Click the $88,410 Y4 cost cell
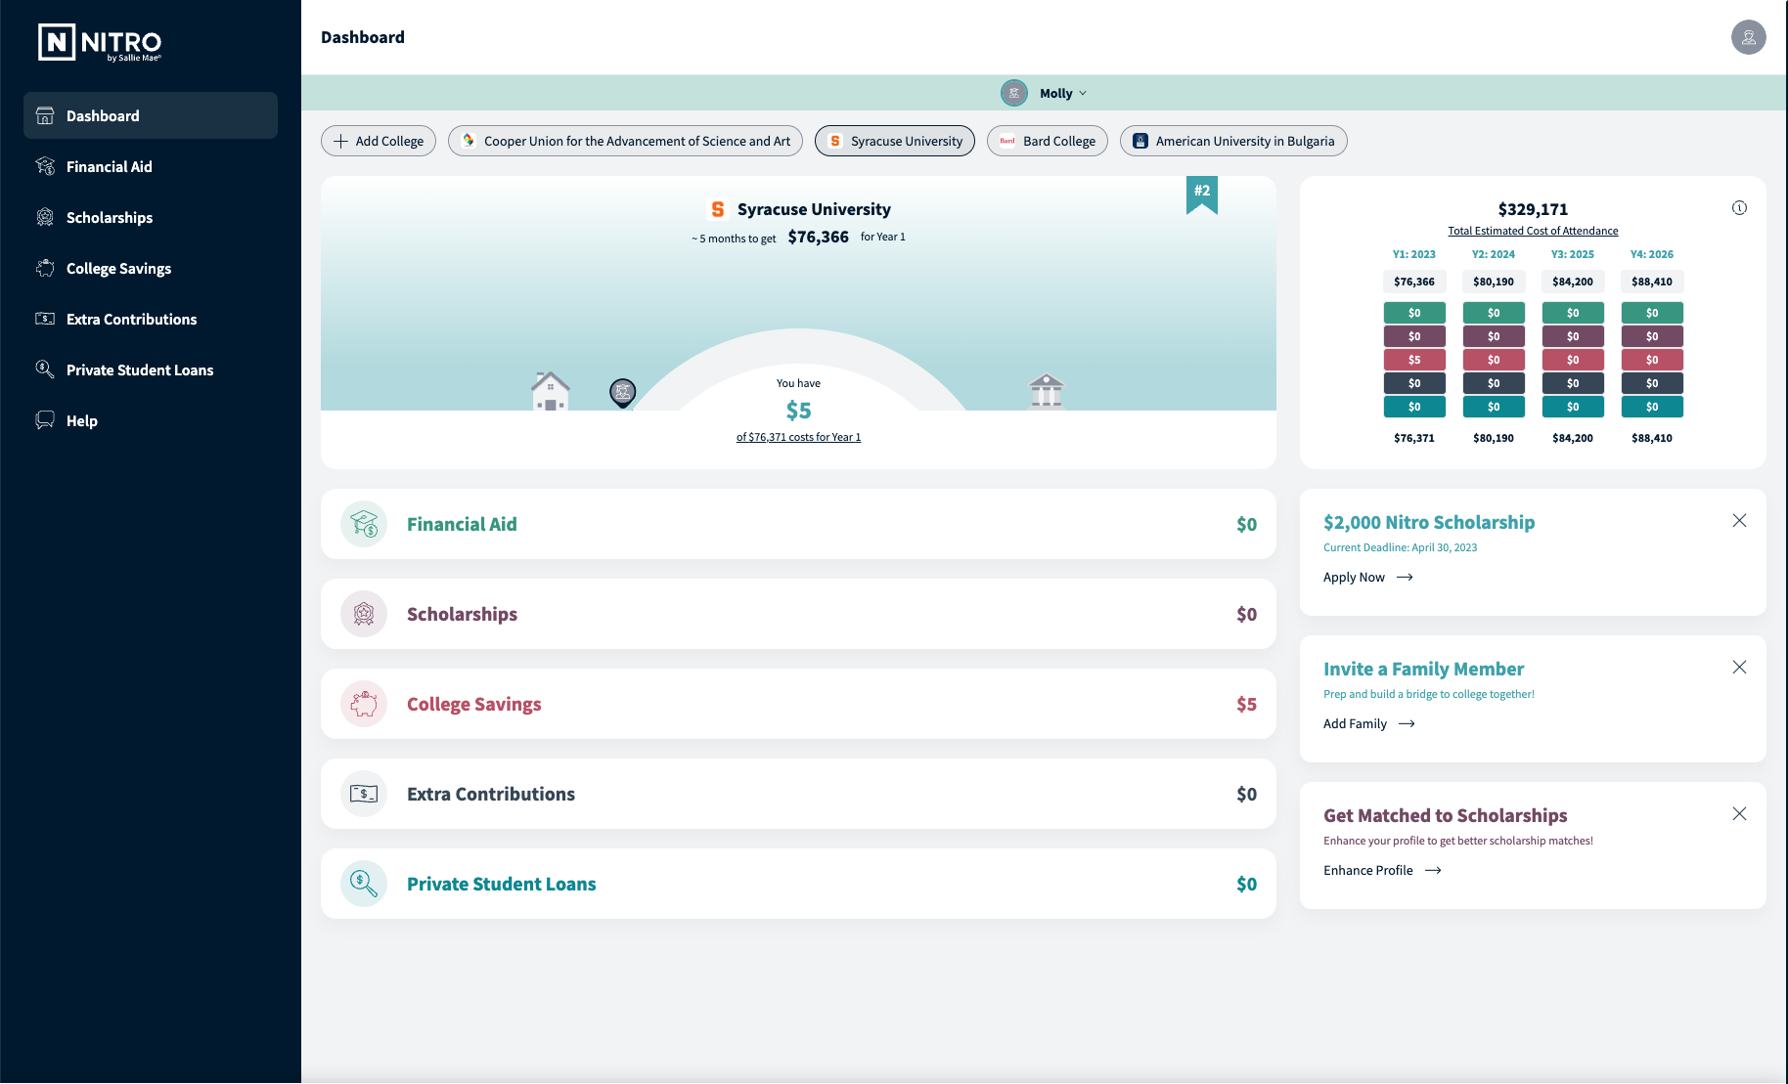 (x=1652, y=282)
